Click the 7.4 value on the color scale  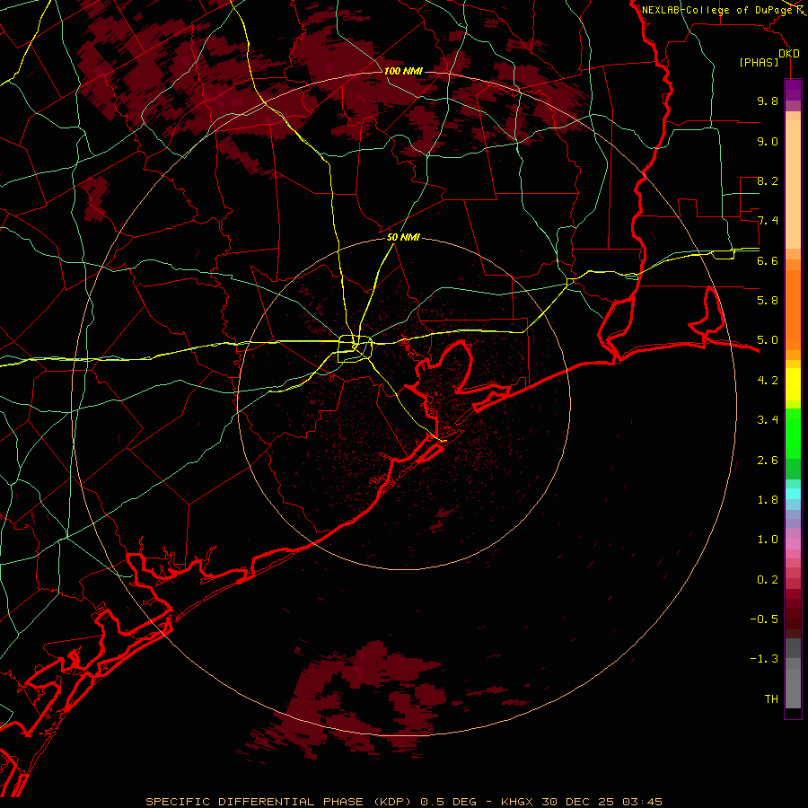[x=768, y=221]
